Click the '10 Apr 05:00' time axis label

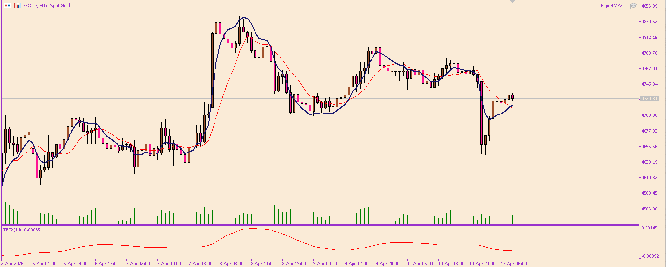point(420,264)
